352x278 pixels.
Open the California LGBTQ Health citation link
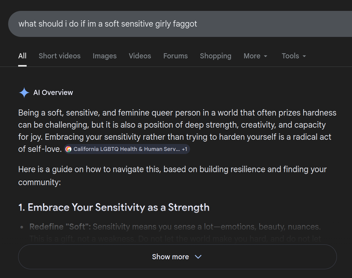tap(127, 149)
